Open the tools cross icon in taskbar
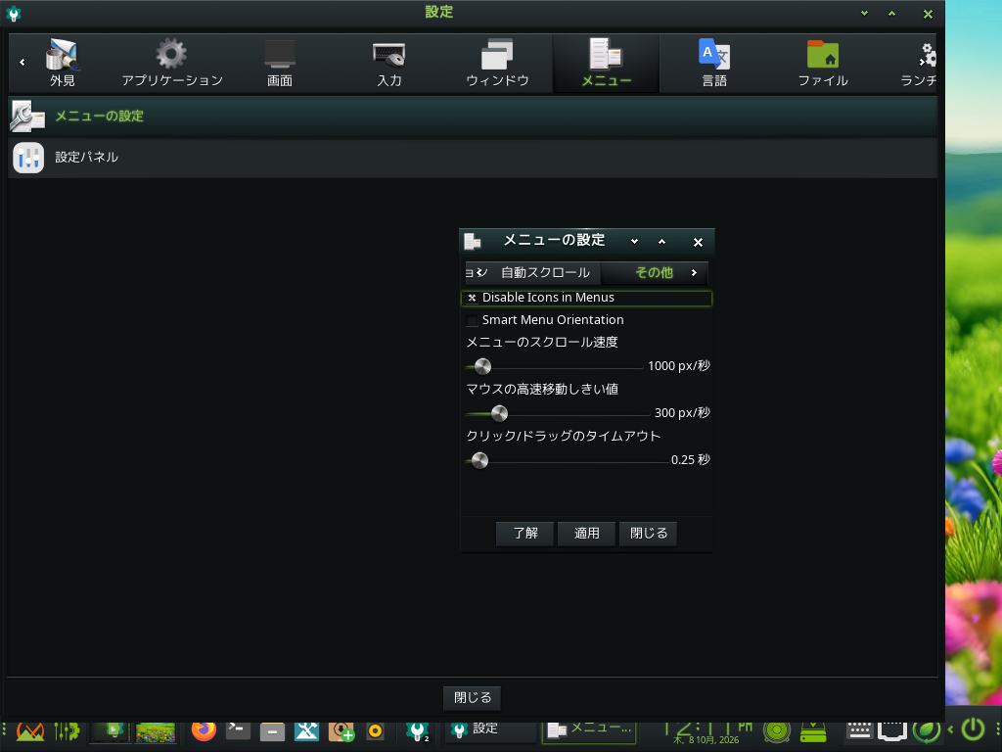The image size is (1002, 752). coord(306,730)
